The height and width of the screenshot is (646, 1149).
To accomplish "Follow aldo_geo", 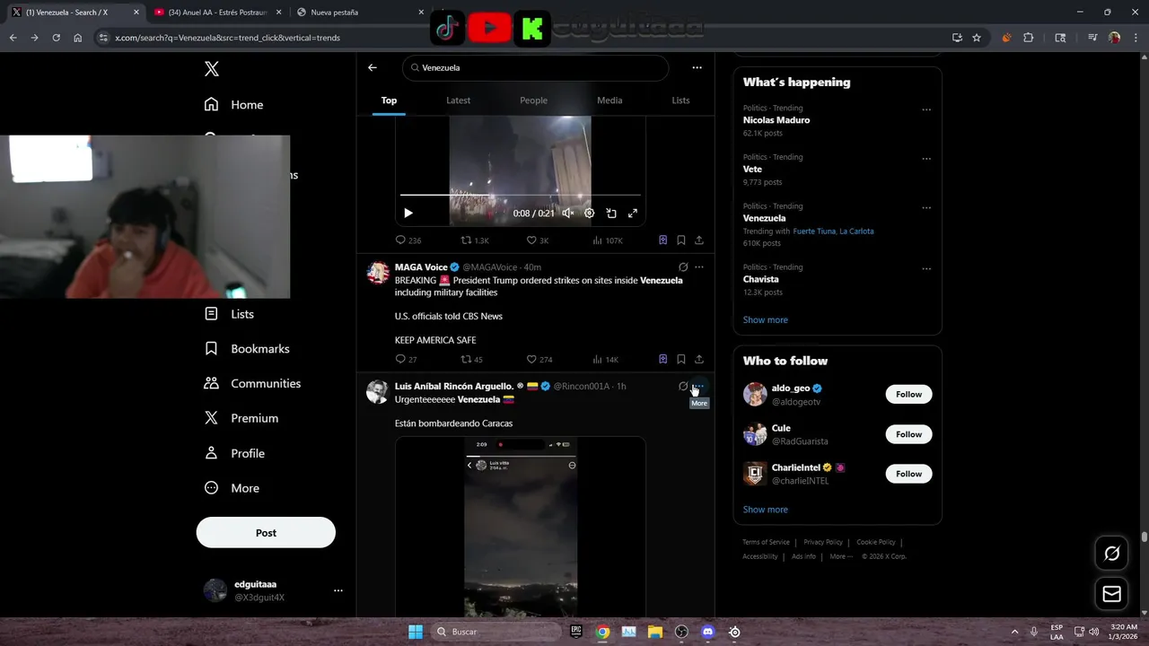I will point(908,395).
